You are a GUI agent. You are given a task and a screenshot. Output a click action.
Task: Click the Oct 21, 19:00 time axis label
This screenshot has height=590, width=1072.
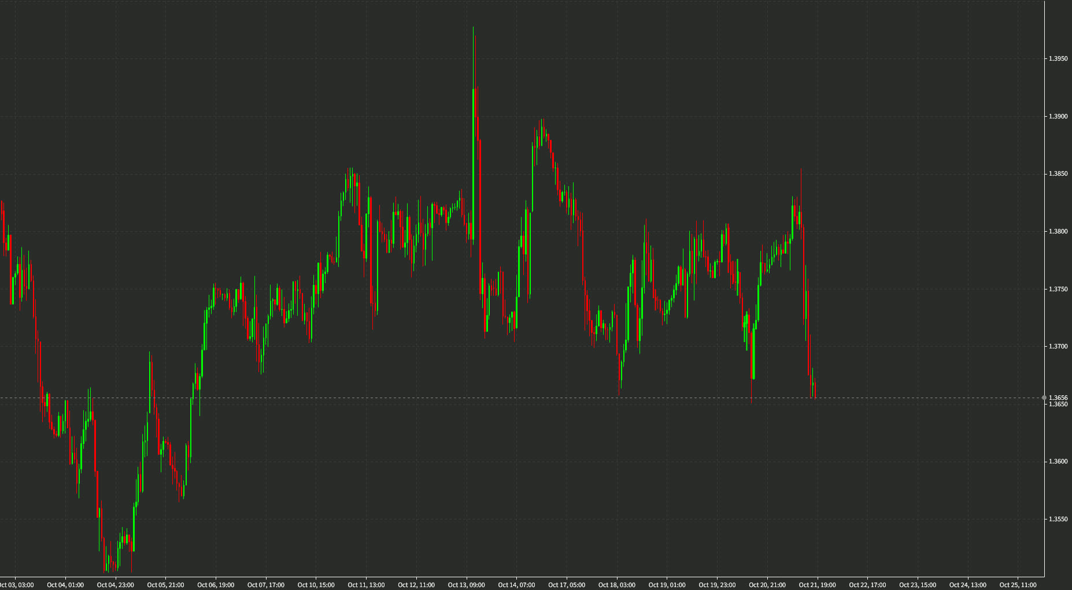pyautogui.click(x=818, y=585)
